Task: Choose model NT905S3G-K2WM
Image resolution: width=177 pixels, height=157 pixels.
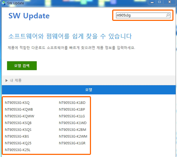Action: [x=73, y=136]
